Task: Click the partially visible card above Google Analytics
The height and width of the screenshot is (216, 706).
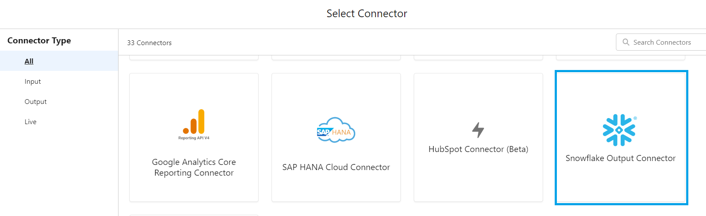Action: (x=194, y=58)
